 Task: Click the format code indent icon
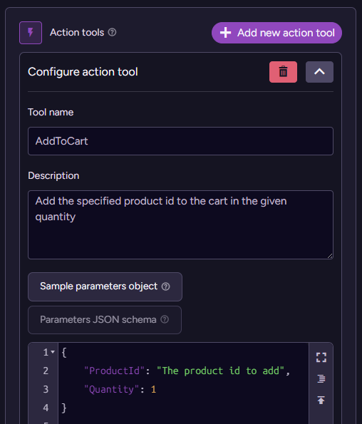[321, 378]
